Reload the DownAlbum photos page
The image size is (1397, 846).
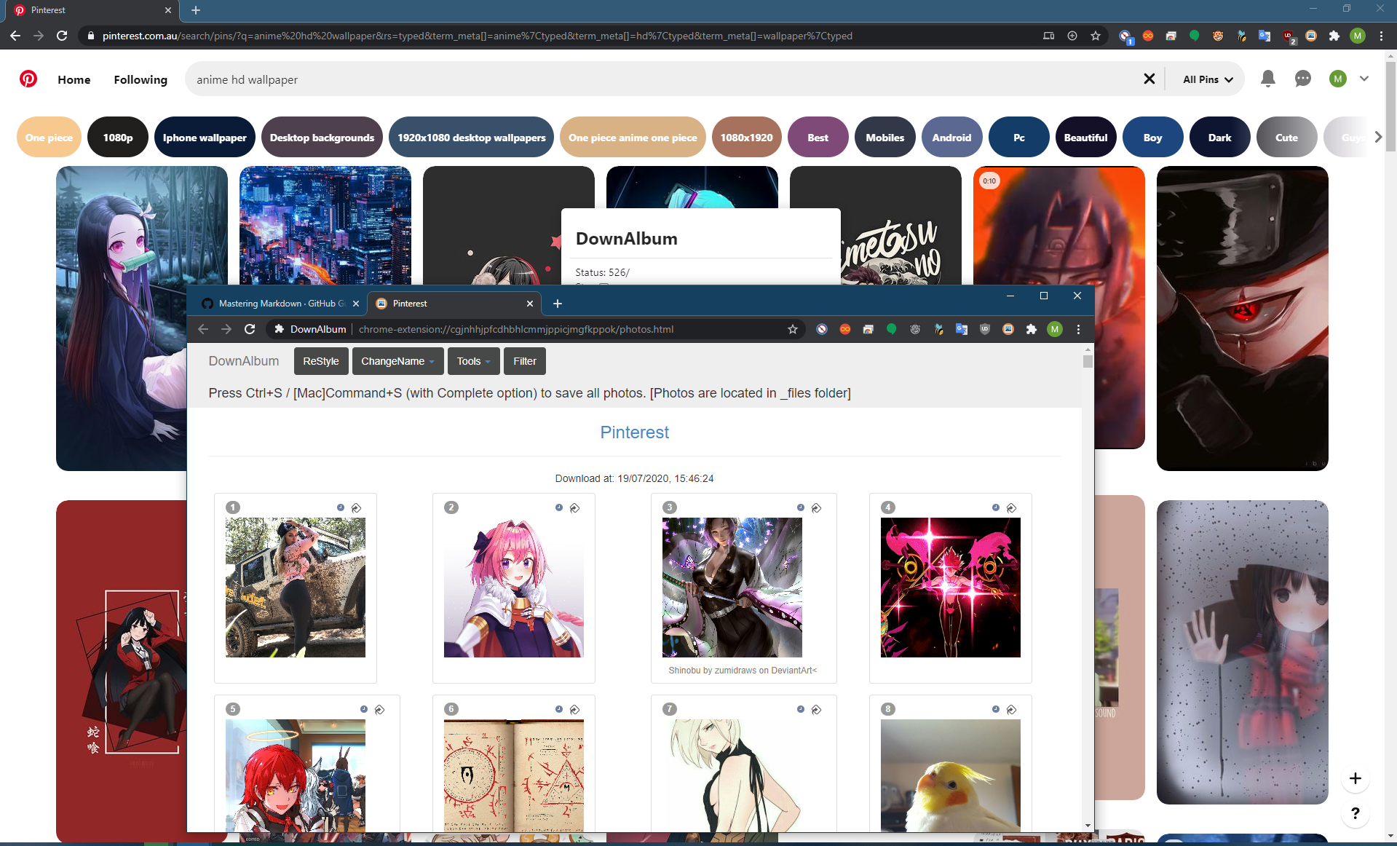(250, 329)
